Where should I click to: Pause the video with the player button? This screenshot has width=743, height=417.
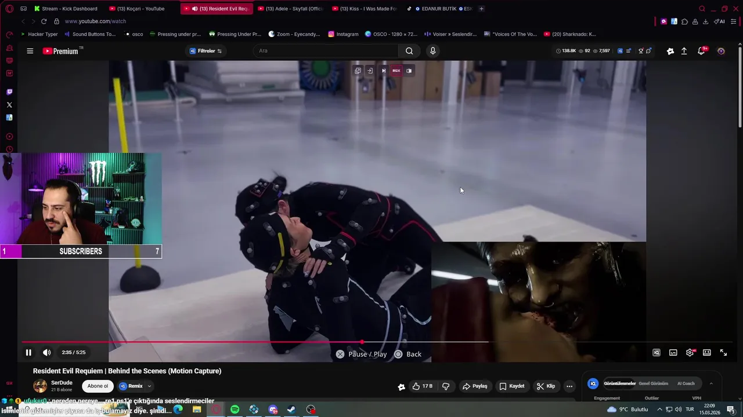coord(28,352)
